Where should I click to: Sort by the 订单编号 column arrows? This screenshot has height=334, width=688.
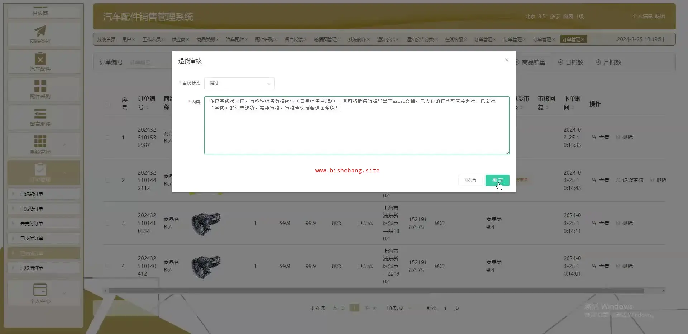click(147, 108)
